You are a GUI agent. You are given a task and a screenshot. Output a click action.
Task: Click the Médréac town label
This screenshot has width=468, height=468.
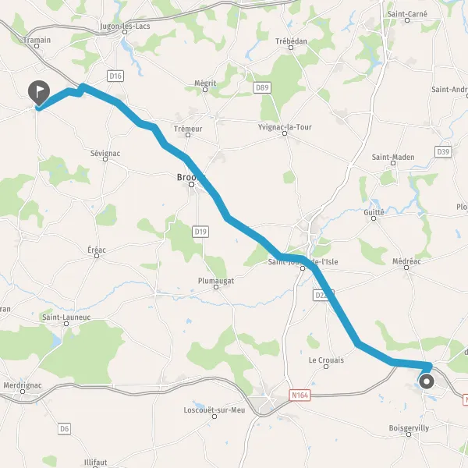click(406, 261)
